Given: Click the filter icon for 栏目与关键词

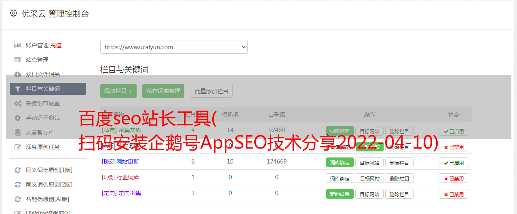Looking at the screenshot, I should [x=17, y=89].
